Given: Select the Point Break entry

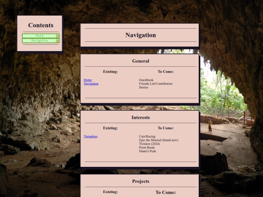Looking at the screenshot, I should [147, 147].
